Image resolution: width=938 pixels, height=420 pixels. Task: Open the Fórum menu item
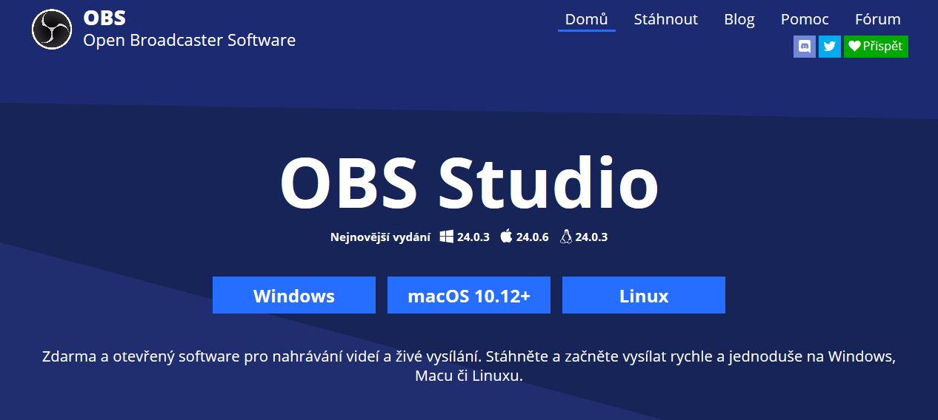point(878,19)
